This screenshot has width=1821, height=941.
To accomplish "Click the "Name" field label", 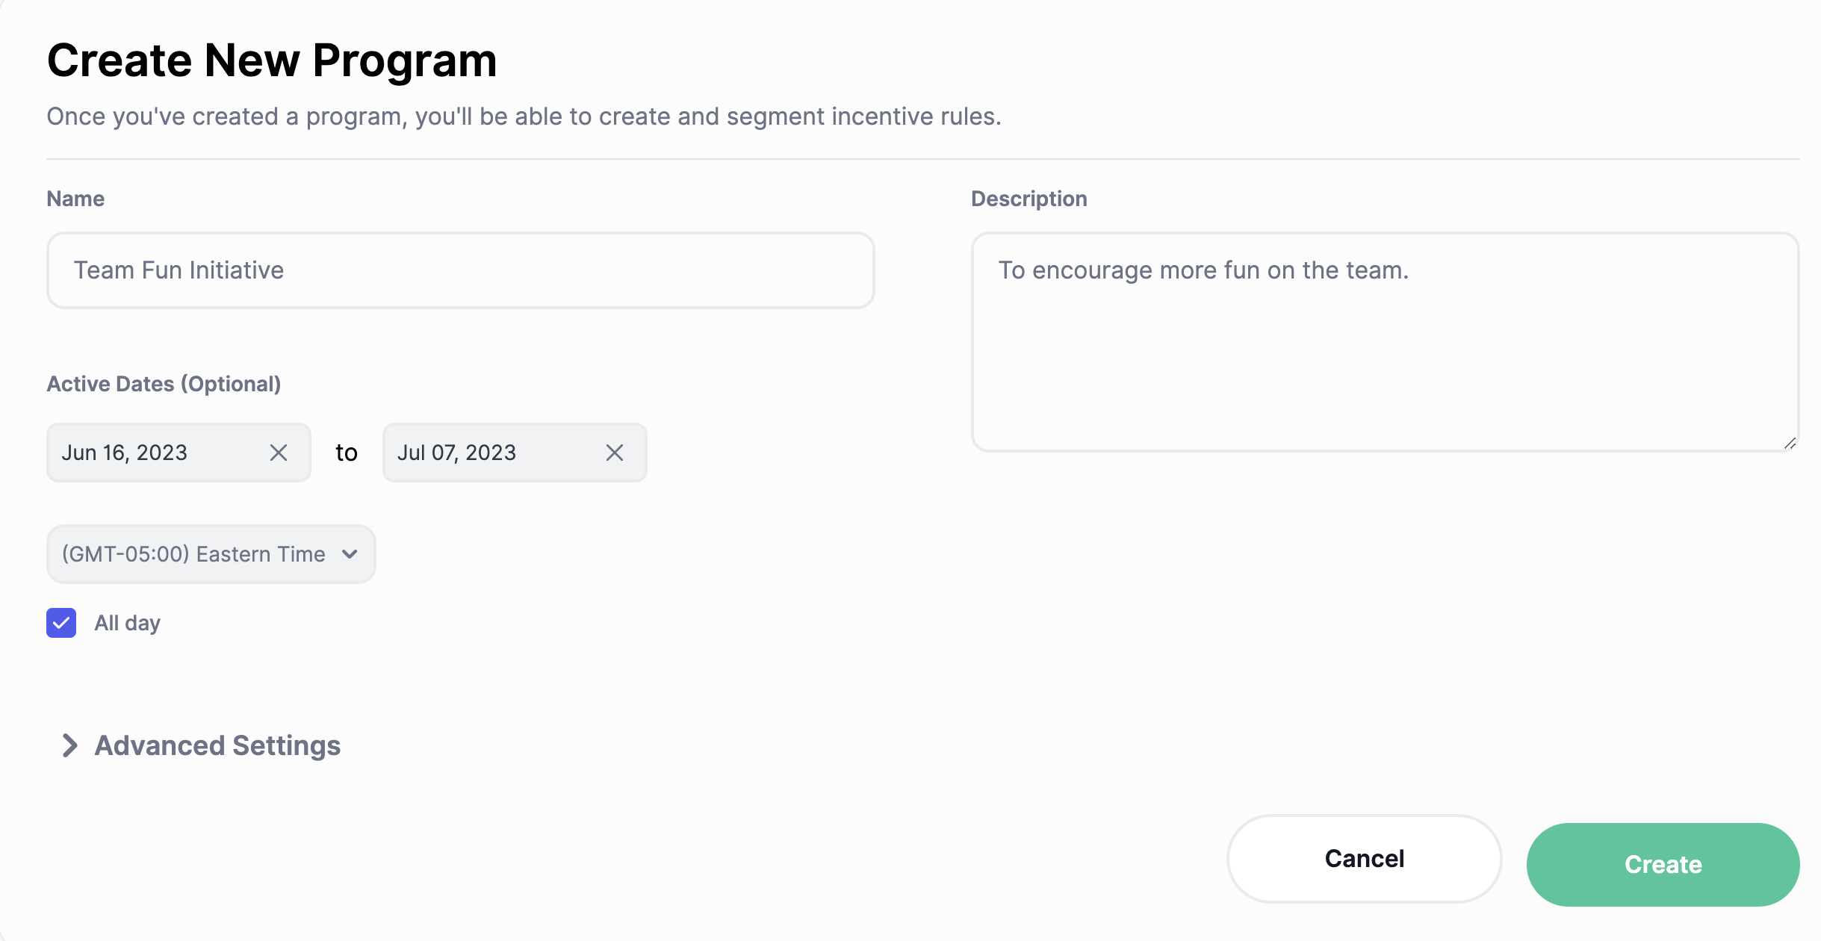I will pyautogui.click(x=75, y=199).
